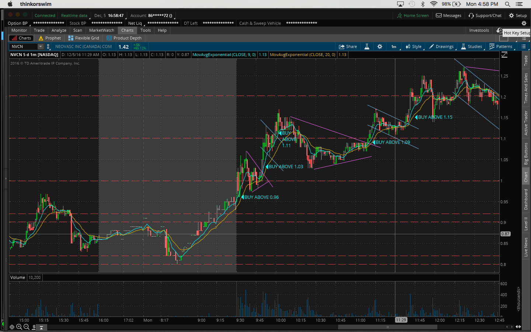Zoom in on the chart time axis
The height and width of the screenshot is (332, 531).
point(19,327)
